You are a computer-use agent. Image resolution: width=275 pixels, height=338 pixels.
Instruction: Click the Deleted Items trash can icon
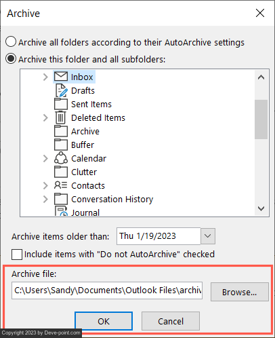point(60,117)
